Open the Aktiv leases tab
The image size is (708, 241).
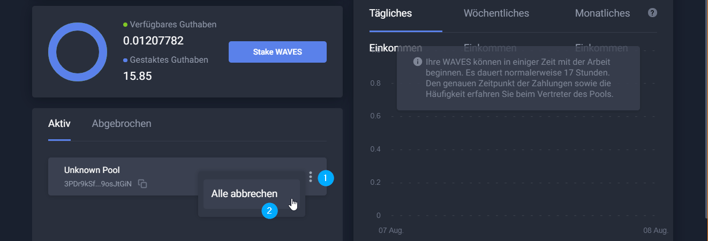tap(59, 124)
